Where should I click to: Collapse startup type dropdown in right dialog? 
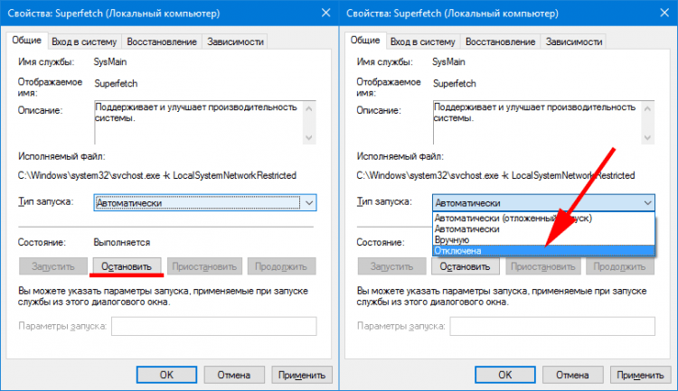(x=647, y=204)
